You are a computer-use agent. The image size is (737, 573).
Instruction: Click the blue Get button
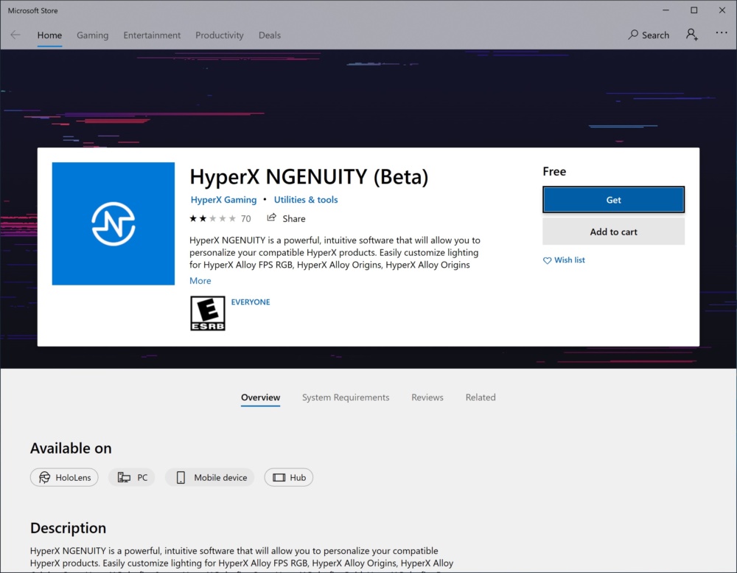coord(613,199)
